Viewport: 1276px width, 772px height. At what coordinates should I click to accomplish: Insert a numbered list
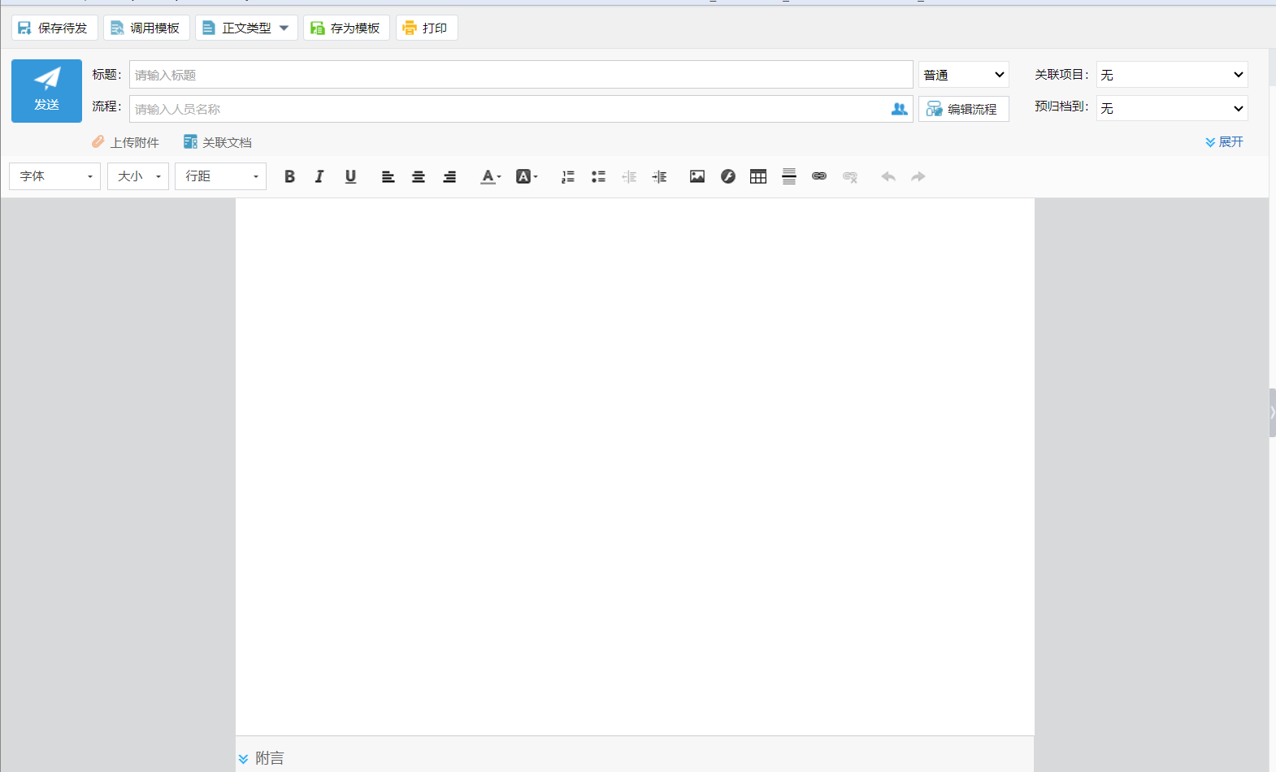[x=568, y=176]
